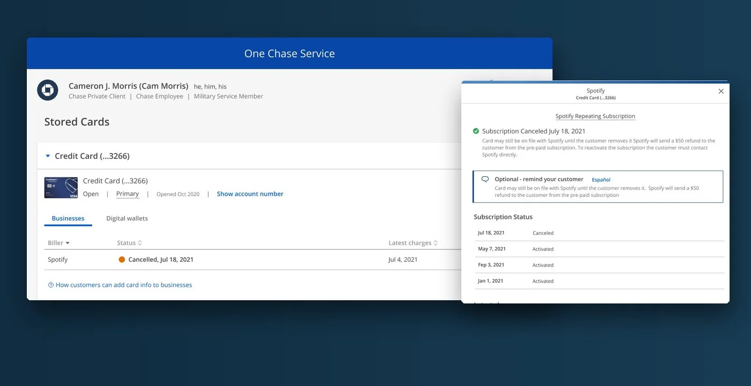The height and width of the screenshot is (386, 751).
Task: Switch to the Digital wallets tab
Action: point(127,218)
